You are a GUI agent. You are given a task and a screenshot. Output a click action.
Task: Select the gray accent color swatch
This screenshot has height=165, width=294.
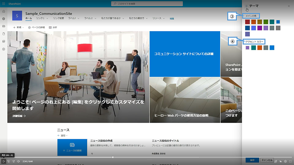266,48
